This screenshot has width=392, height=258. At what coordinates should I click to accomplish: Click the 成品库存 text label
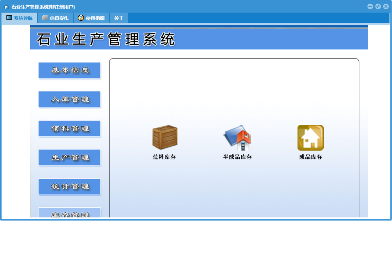(311, 157)
